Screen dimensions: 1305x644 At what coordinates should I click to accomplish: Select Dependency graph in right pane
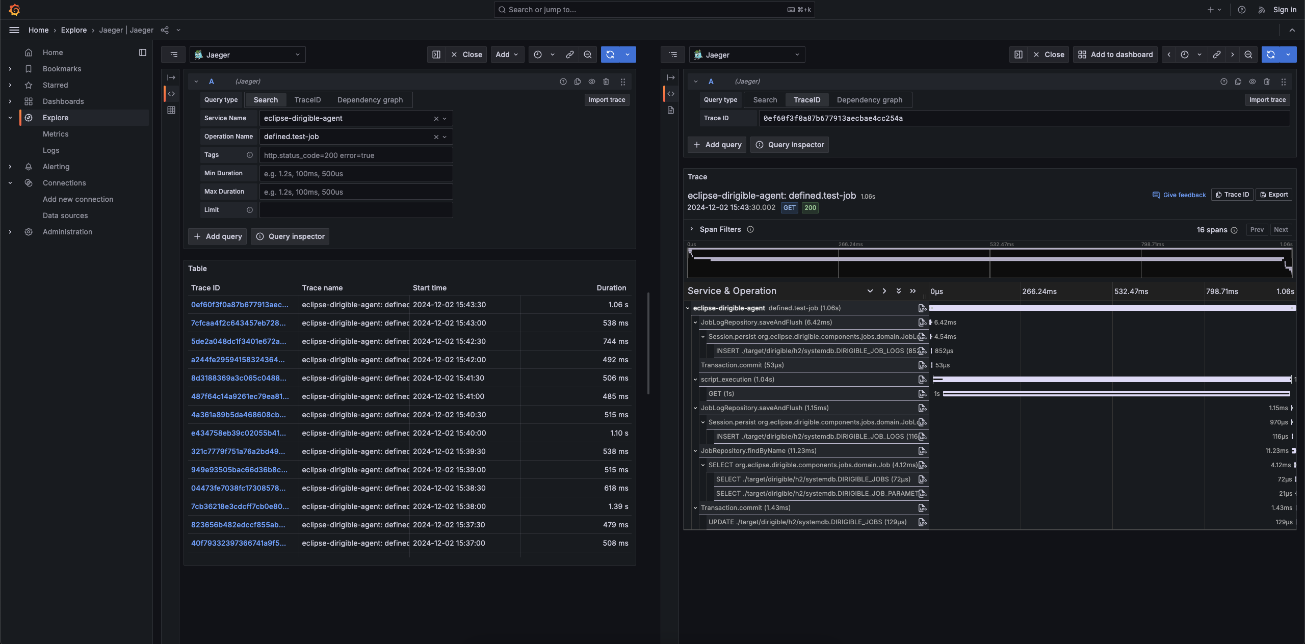pos(870,100)
